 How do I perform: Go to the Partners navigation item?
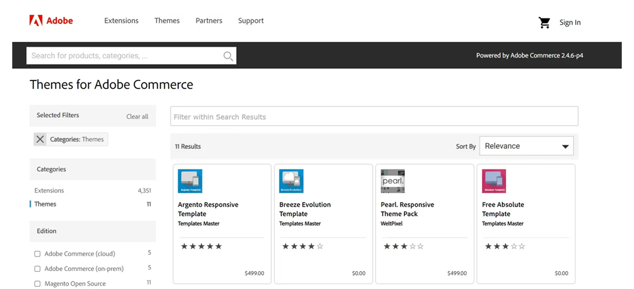pyautogui.click(x=209, y=21)
